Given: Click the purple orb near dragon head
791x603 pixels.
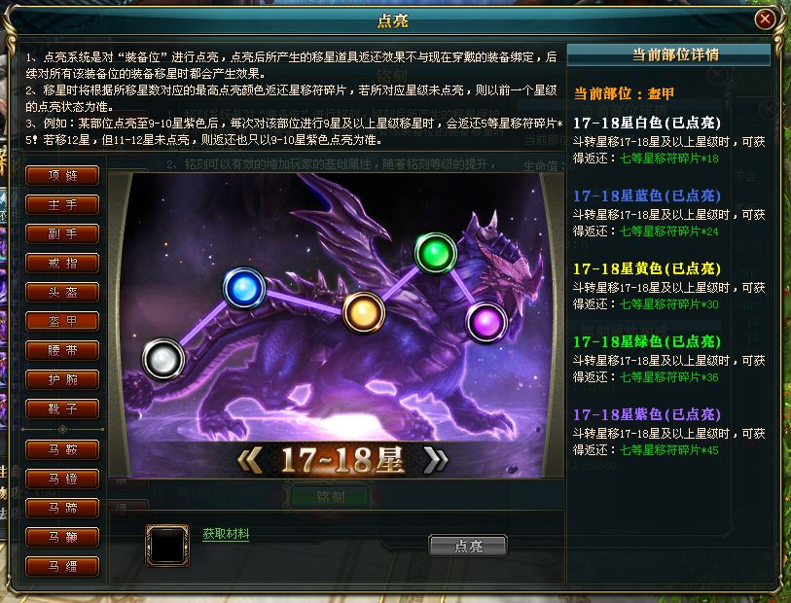Looking at the screenshot, I should point(485,322).
